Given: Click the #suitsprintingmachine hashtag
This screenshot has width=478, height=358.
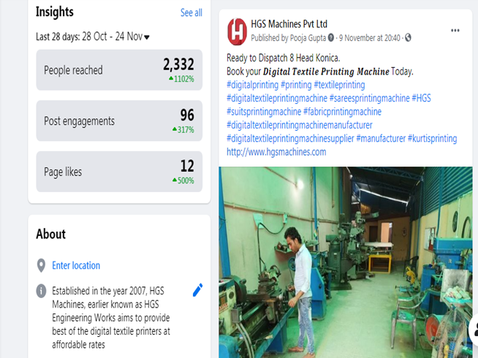Looking at the screenshot, I should point(264,112).
